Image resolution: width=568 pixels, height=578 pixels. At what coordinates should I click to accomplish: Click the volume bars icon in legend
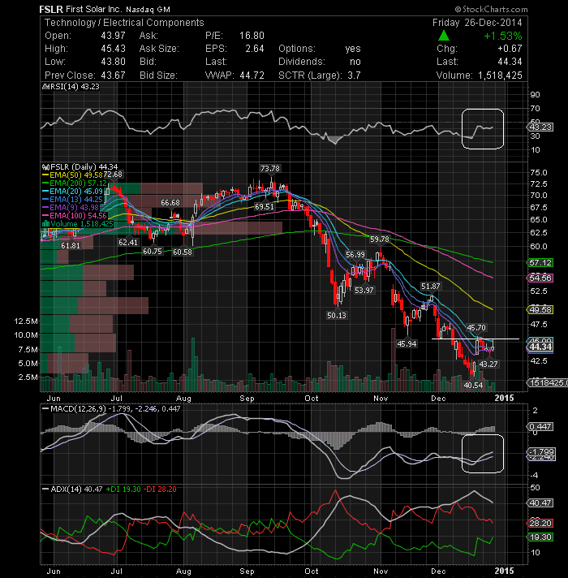[x=46, y=223]
